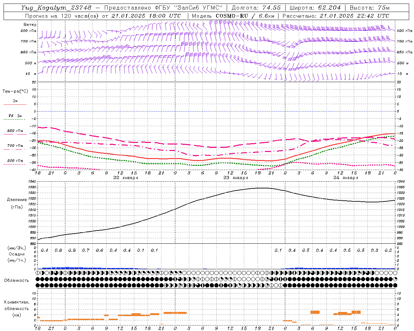Select the 'Долгота: 74.55' header value
This screenshot has width=414, height=331.
pos(256,7)
